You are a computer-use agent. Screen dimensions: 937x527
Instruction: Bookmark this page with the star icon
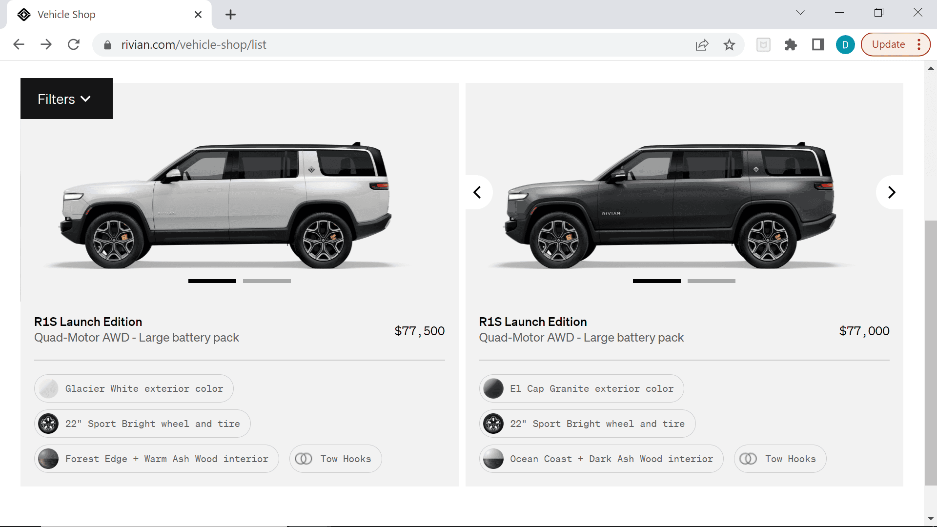(x=729, y=45)
